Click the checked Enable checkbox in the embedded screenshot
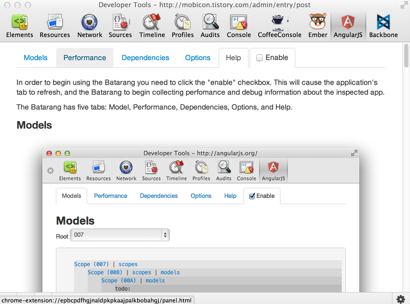The width and height of the screenshot is (410, 304). (x=252, y=196)
